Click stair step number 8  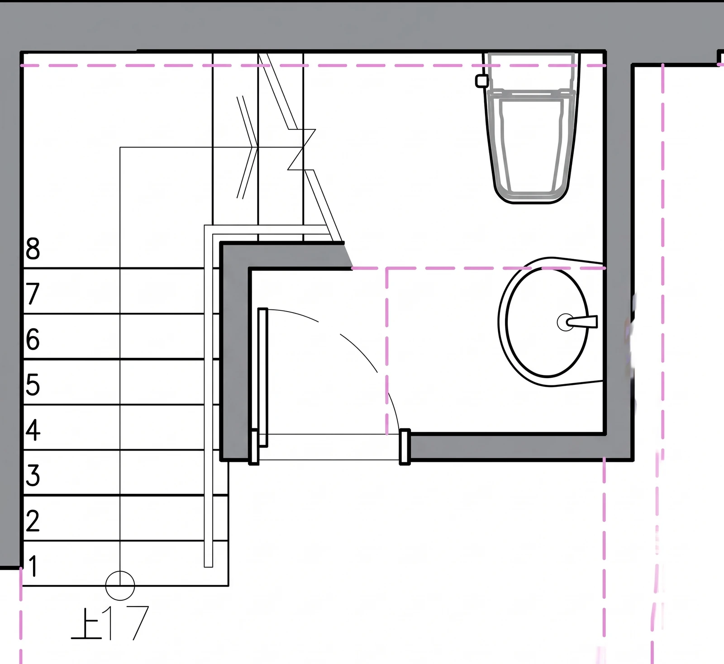coord(33,248)
